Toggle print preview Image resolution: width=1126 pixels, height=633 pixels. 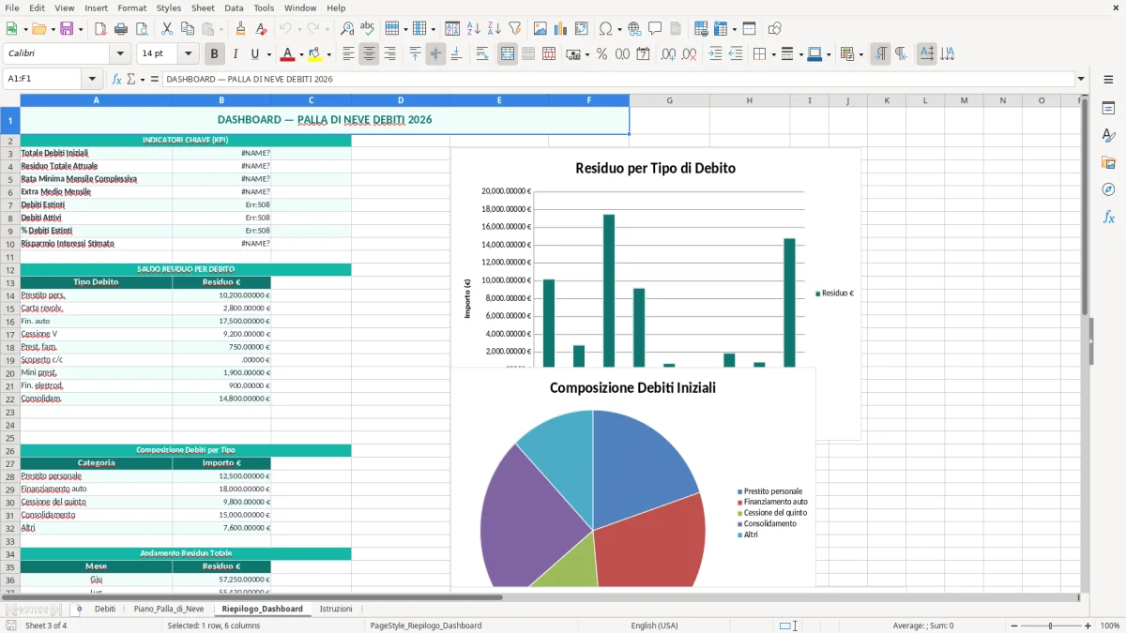pos(142,29)
